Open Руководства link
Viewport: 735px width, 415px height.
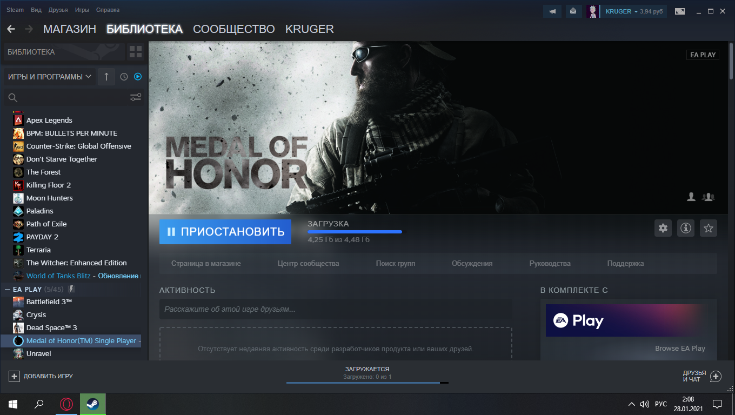pos(550,264)
